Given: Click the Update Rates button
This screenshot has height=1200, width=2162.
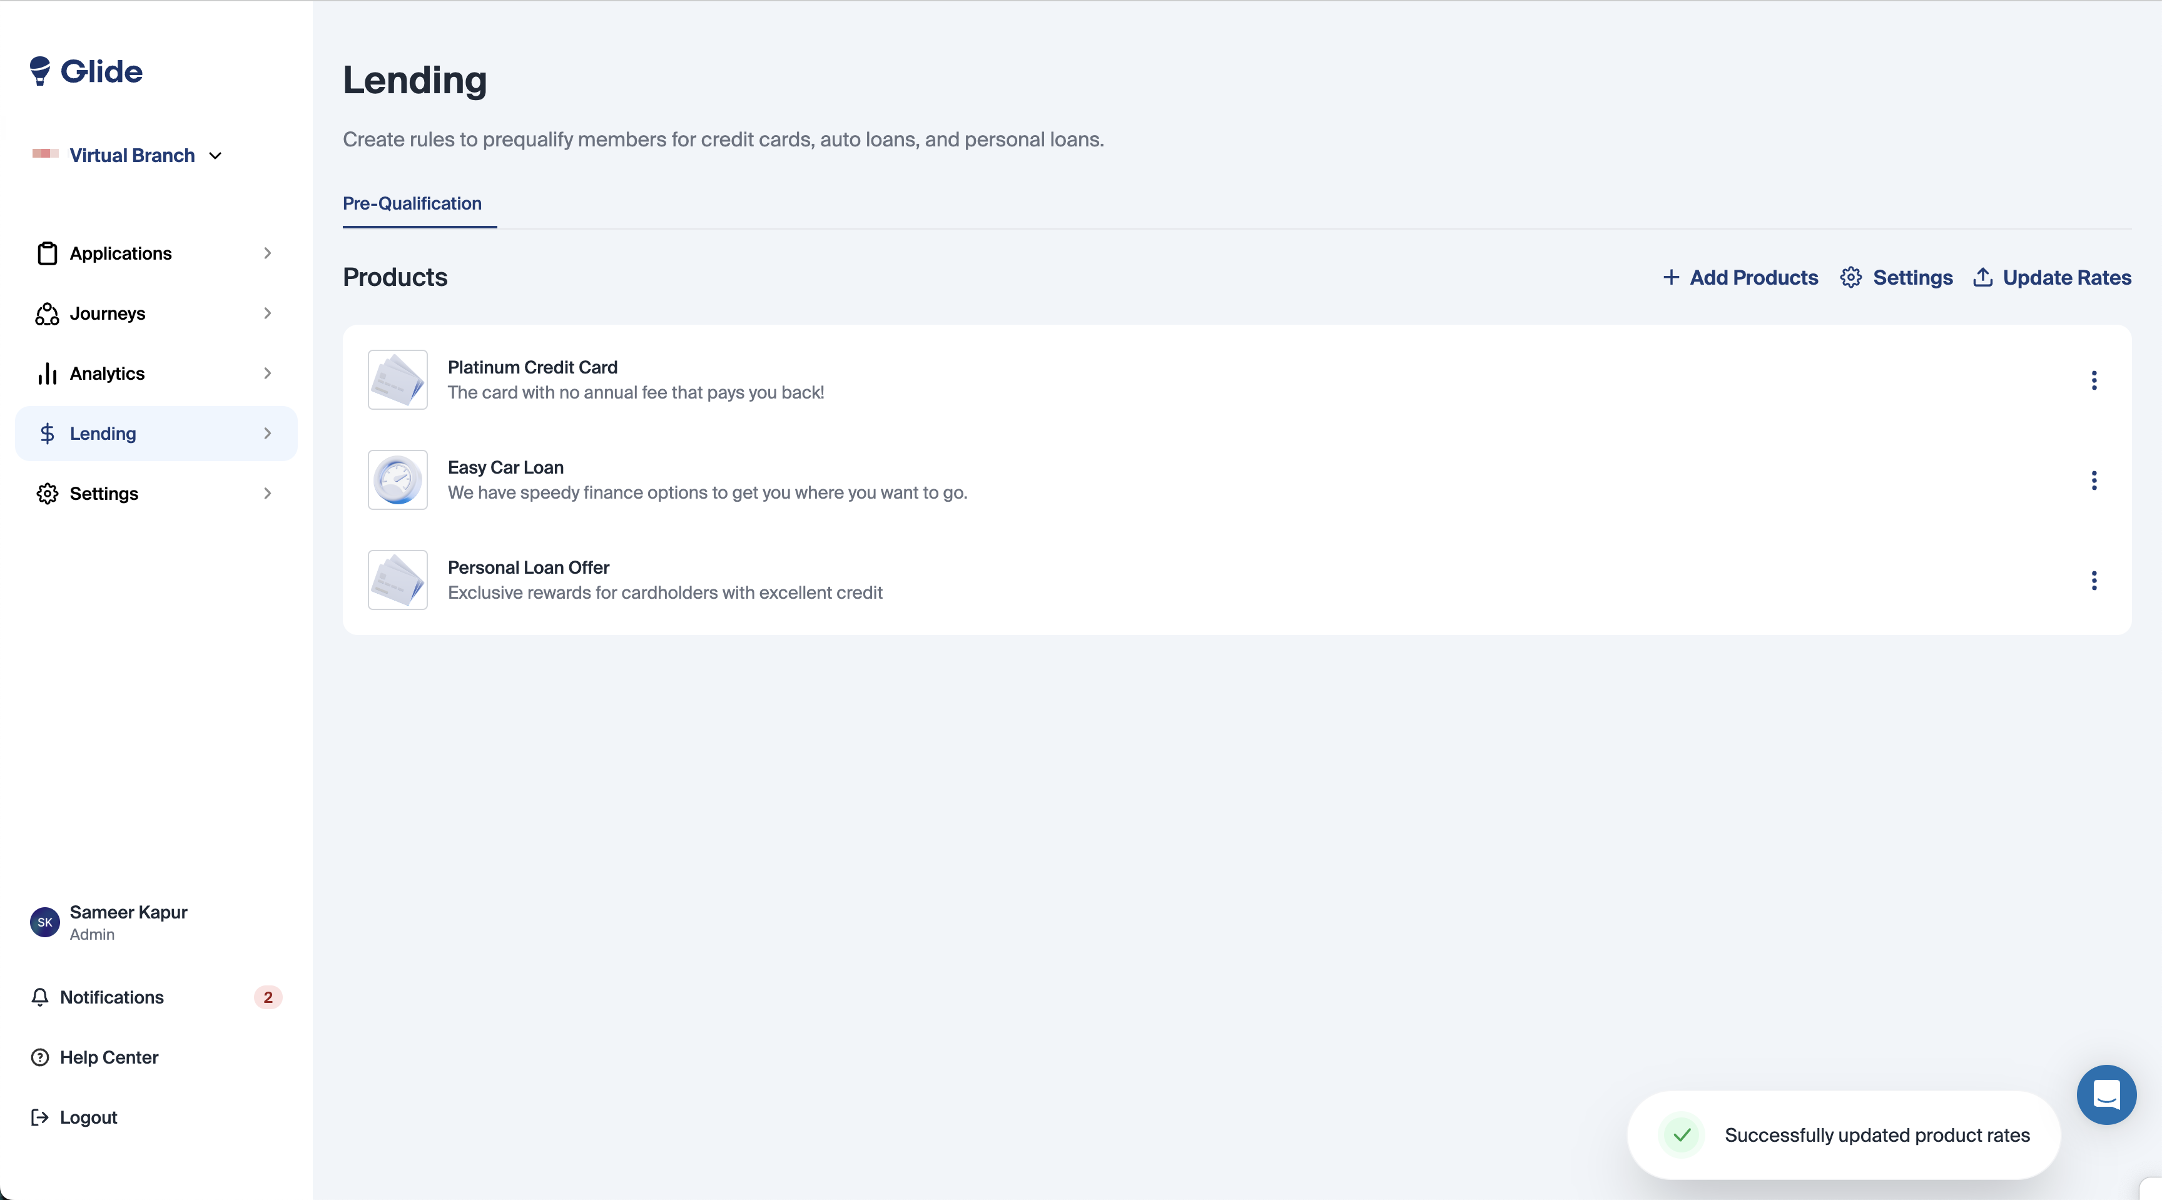Looking at the screenshot, I should coord(2052,278).
